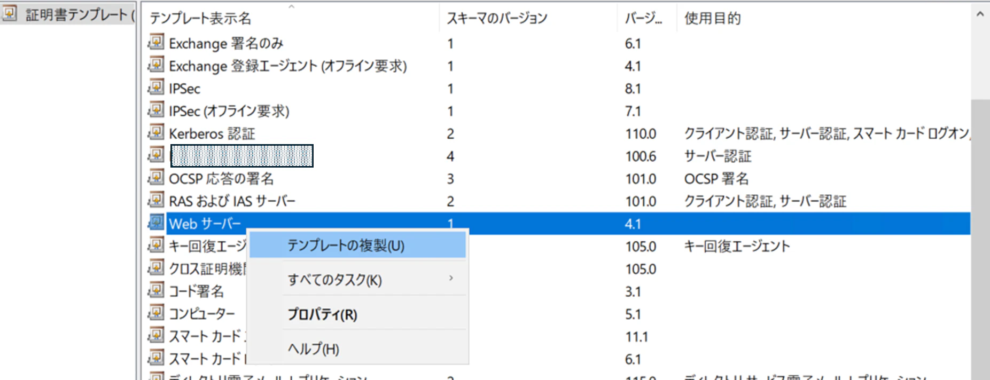The width and height of the screenshot is (990, 380).
Task: Select コード署名 template name
Action: [x=196, y=291]
